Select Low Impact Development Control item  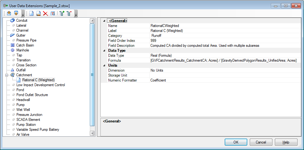[41, 85]
